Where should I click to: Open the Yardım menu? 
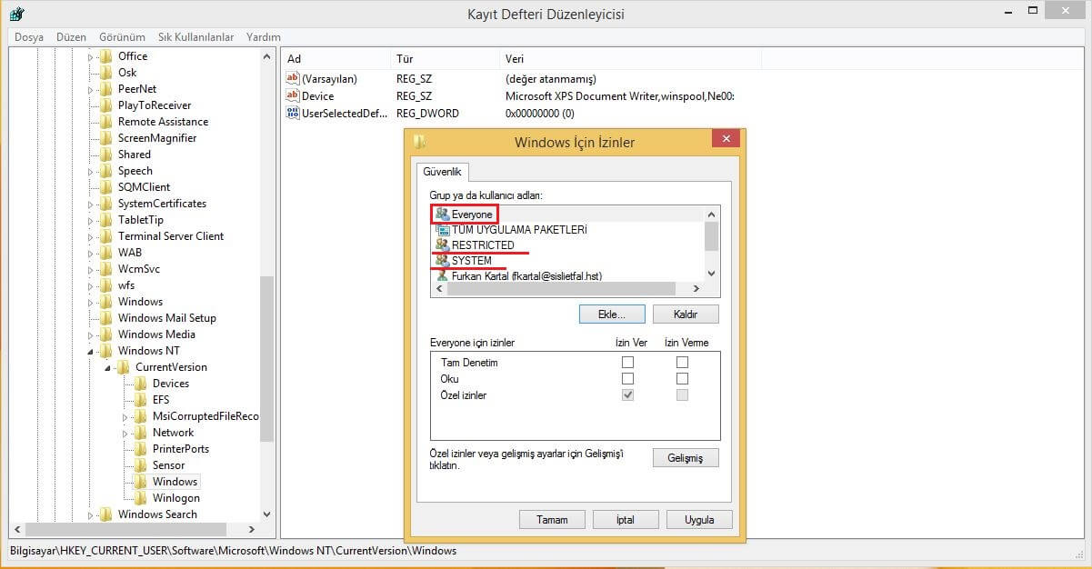point(264,37)
